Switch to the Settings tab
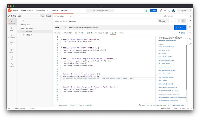The width and height of the screenshot is (200, 119). 121,33
